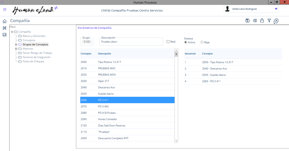Viewport: 289px width, 151px height.
Task: Expand the Matrices tree node
Action: 16,49
